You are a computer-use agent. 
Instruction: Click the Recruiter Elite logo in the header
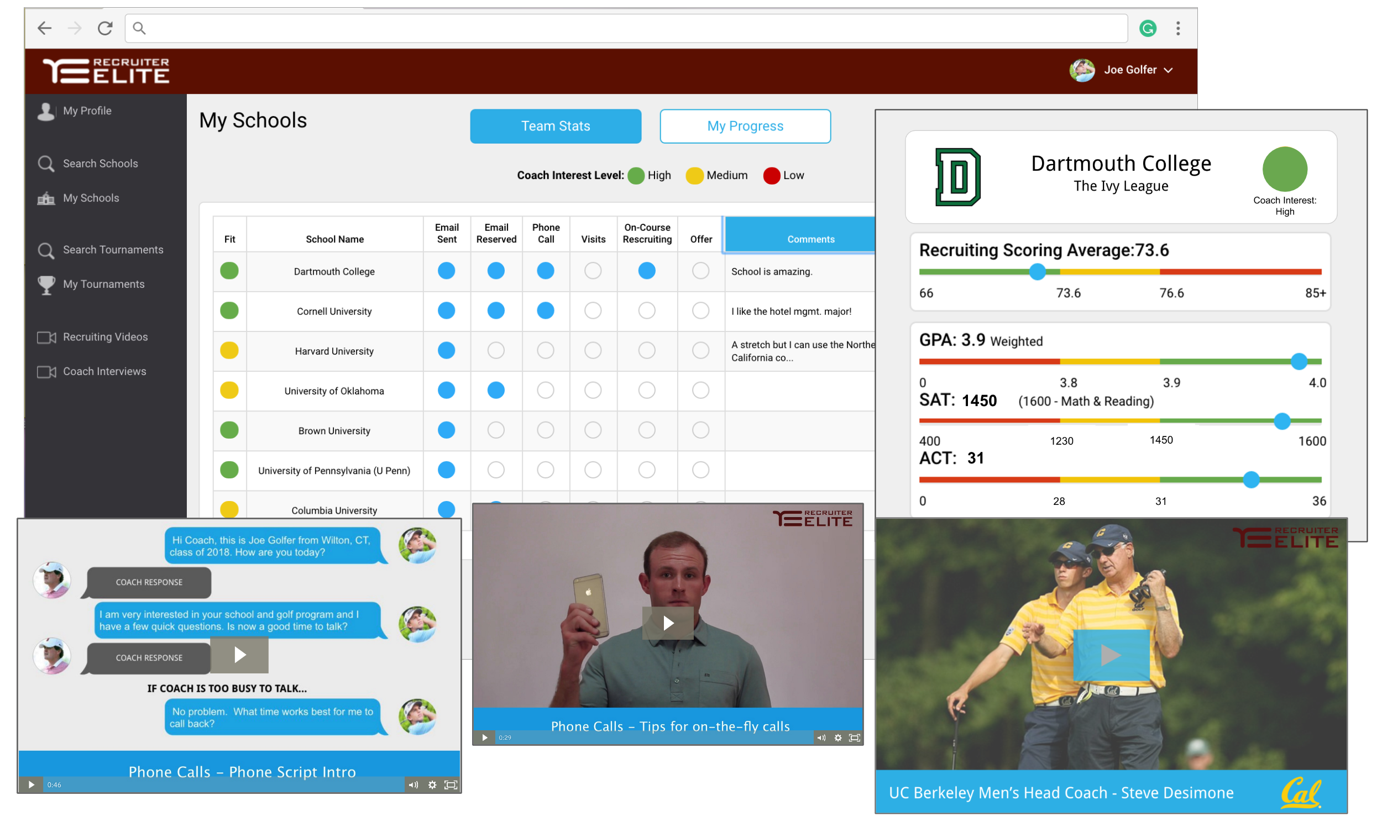click(x=106, y=70)
